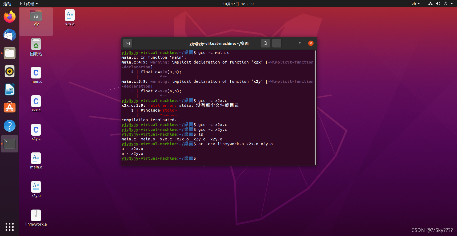Open the zh input source dropdown
Image resolution: width=457 pixels, height=236 pixels.
tap(416, 4)
